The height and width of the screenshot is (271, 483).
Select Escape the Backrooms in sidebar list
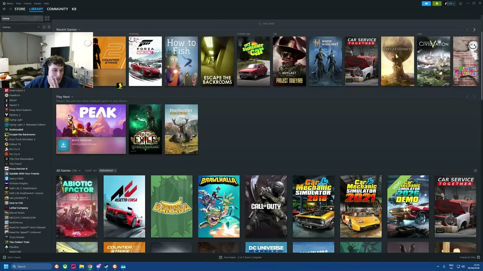tap(22, 134)
